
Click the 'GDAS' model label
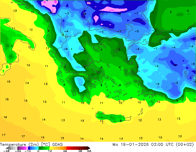click(58, 145)
